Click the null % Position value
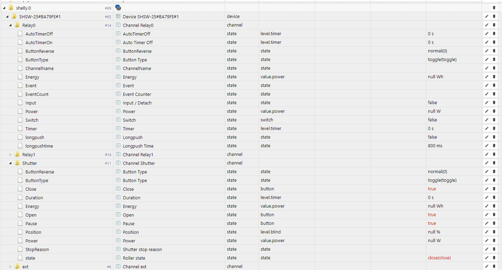Screen dimensions: 502x270 pyautogui.click(x=434, y=232)
